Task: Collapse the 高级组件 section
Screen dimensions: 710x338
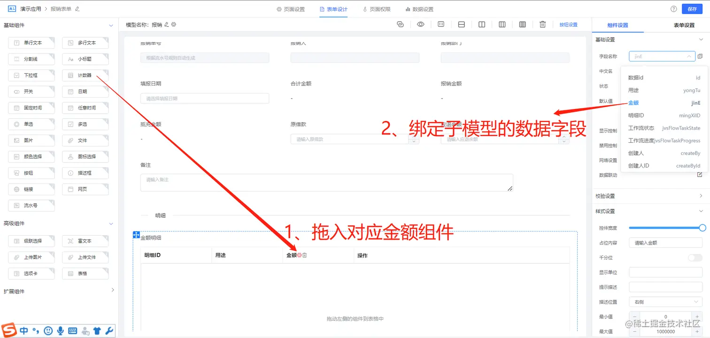Action: (x=111, y=223)
